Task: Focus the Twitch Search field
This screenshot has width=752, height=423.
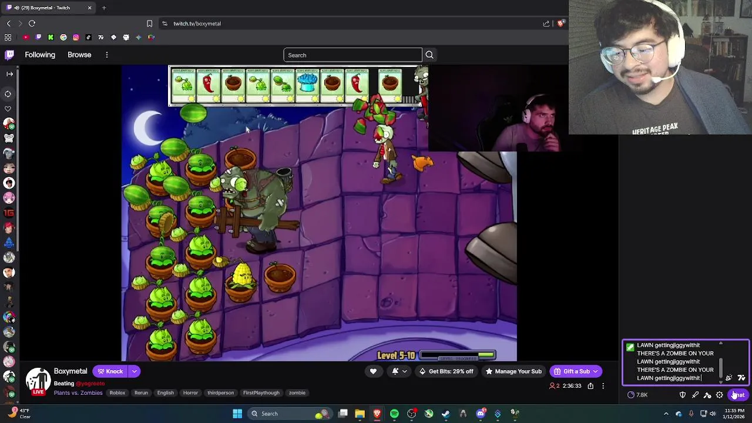Action: [352, 55]
